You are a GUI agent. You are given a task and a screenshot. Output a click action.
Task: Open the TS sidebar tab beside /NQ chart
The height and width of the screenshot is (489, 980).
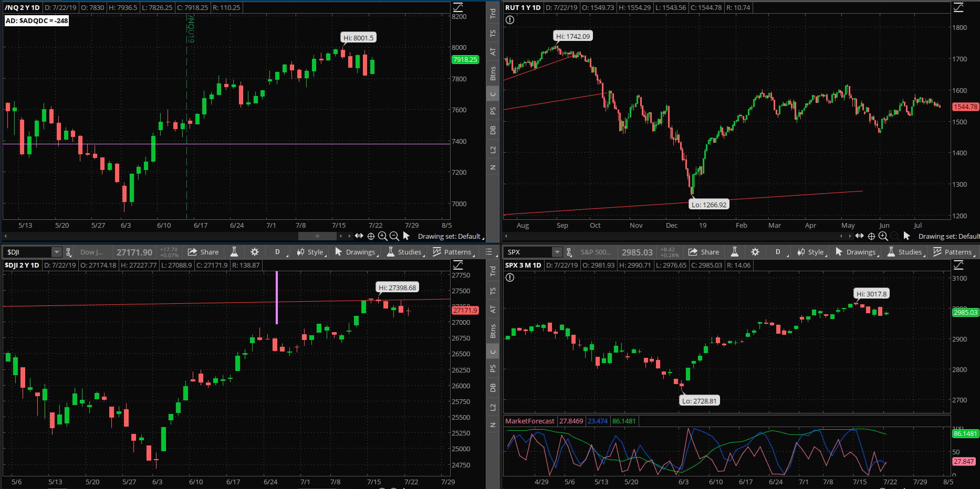click(493, 33)
